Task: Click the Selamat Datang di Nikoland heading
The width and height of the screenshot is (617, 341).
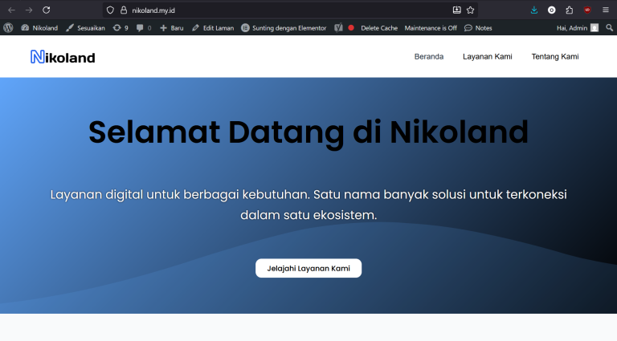Action: coord(308,132)
